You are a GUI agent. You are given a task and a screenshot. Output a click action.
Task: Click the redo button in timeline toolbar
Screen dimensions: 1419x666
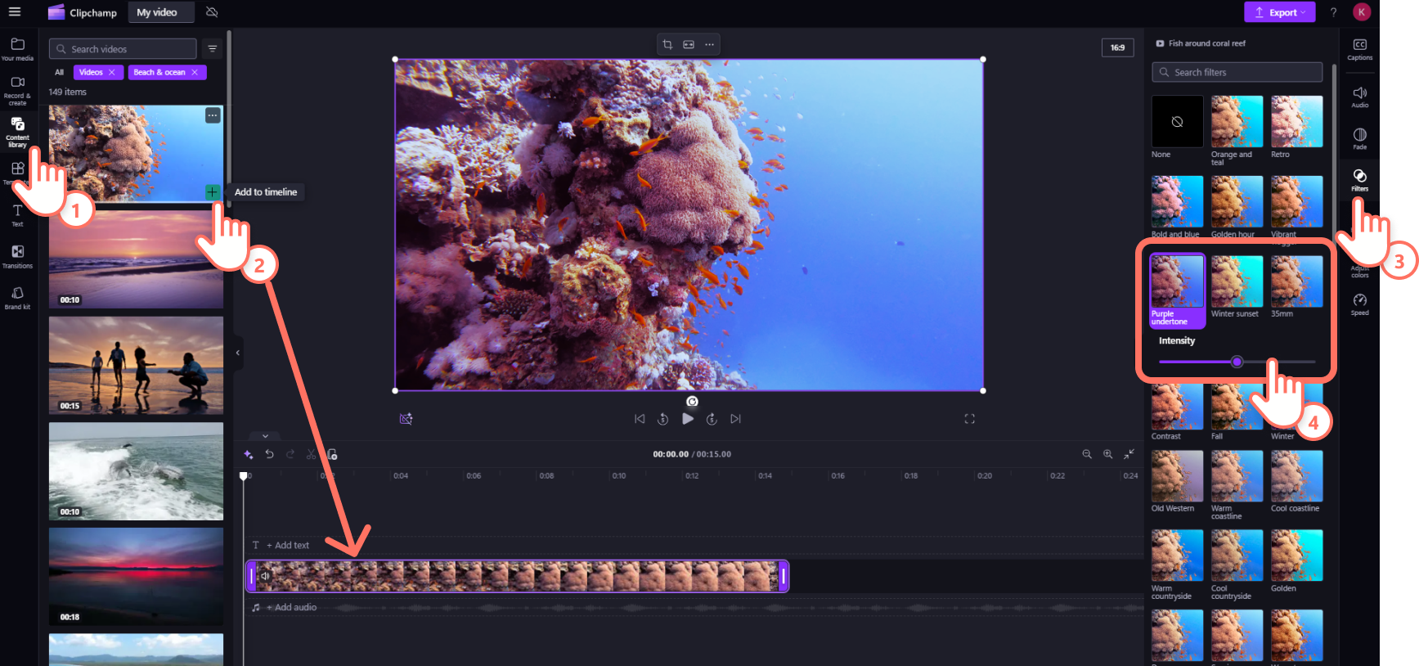pyautogui.click(x=290, y=454)
